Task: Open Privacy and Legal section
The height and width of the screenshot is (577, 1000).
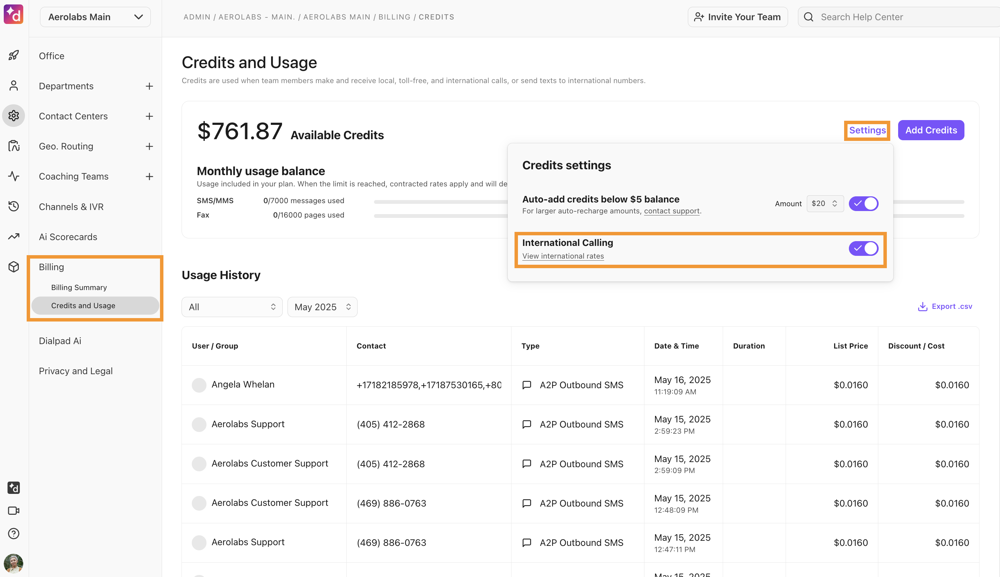Action: (x=76, y=371)
